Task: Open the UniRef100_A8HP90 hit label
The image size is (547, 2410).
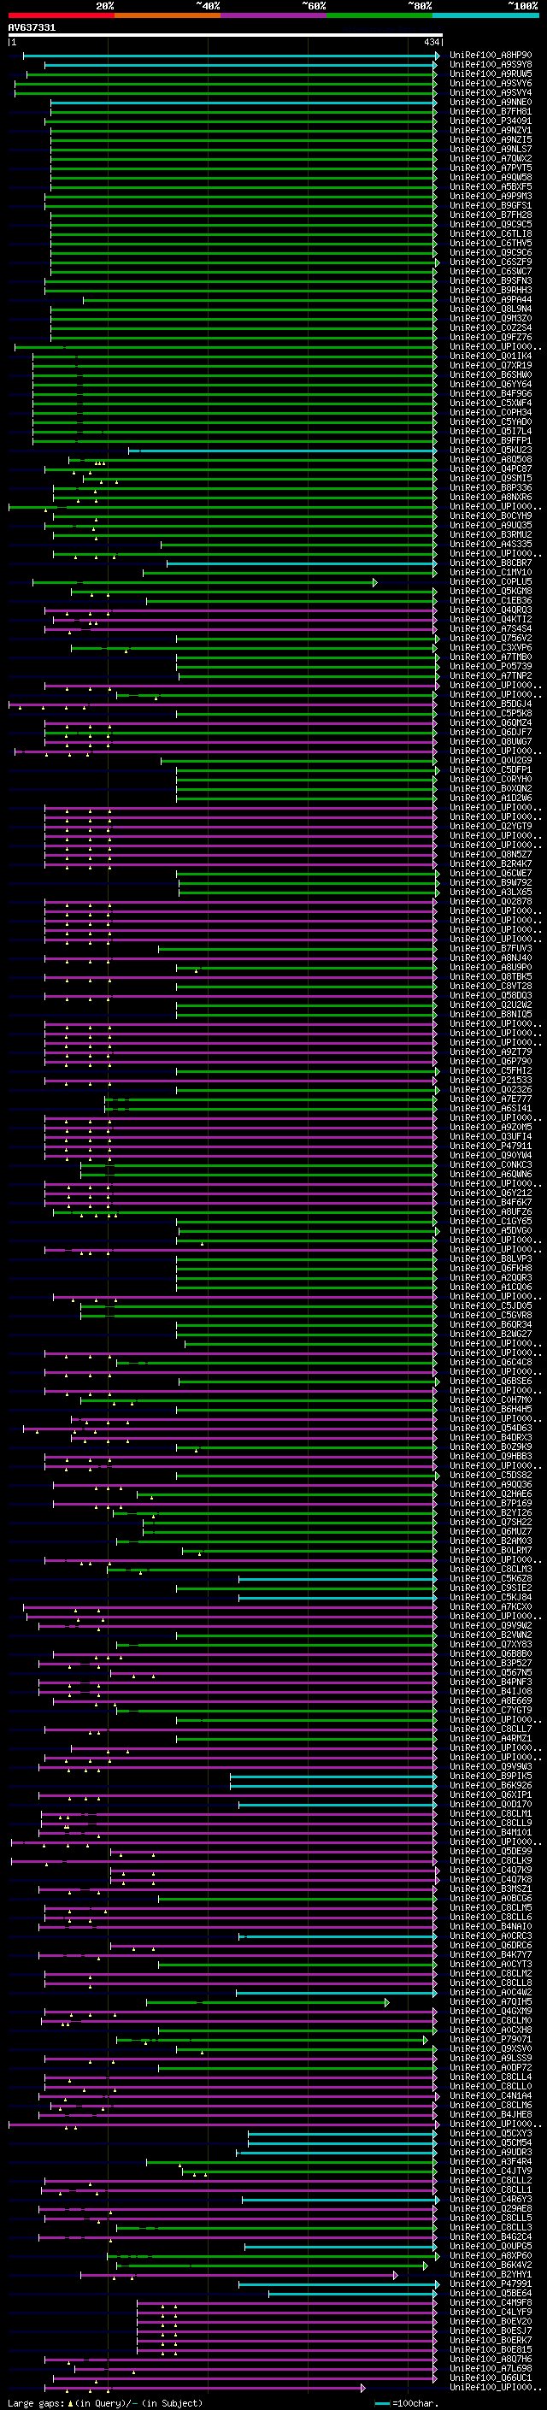Action: tap(490, 56)
